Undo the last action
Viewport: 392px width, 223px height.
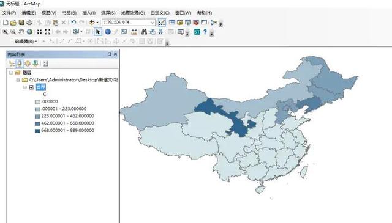pos(73,23)
